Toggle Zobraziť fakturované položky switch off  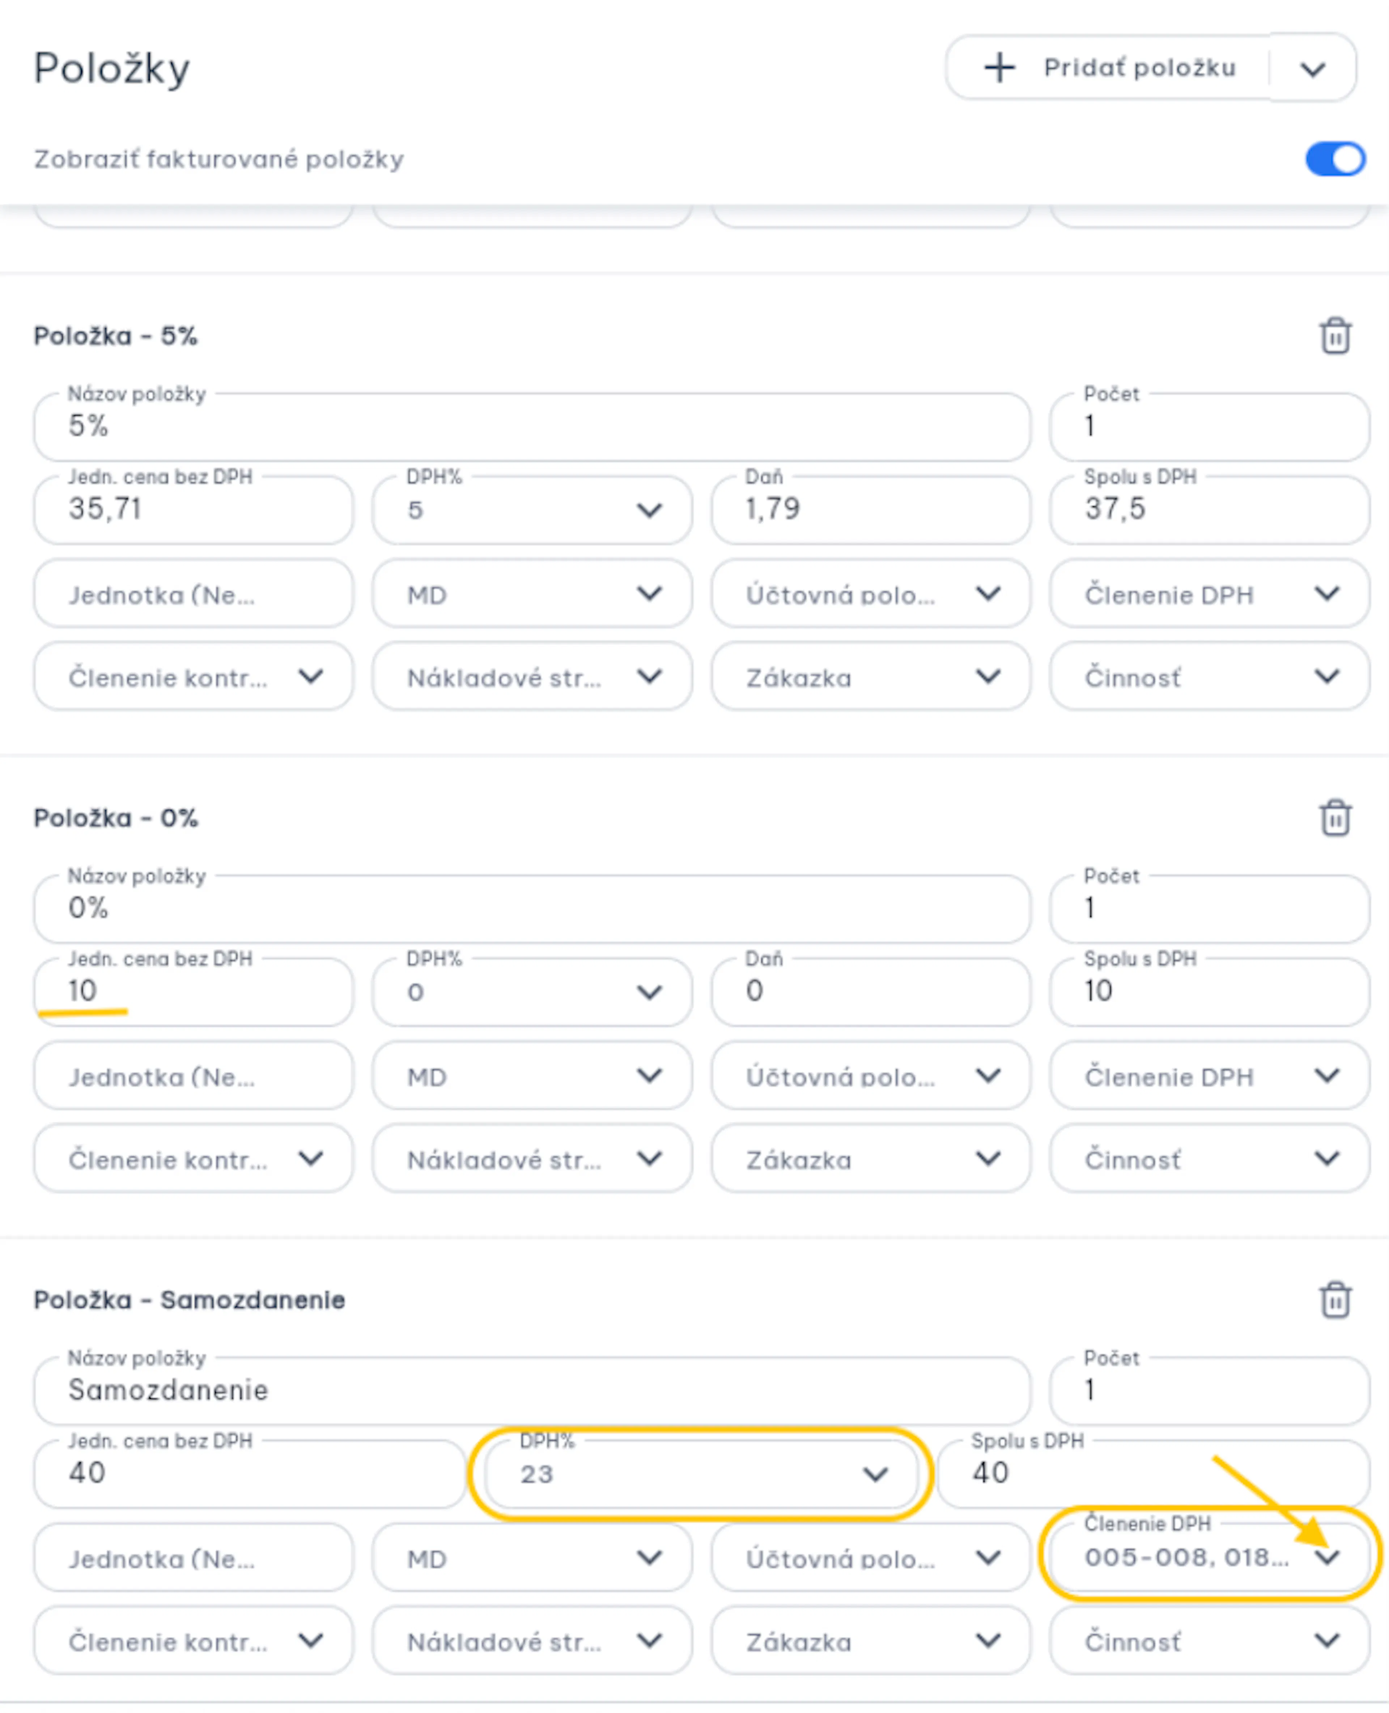(1335, 159)
